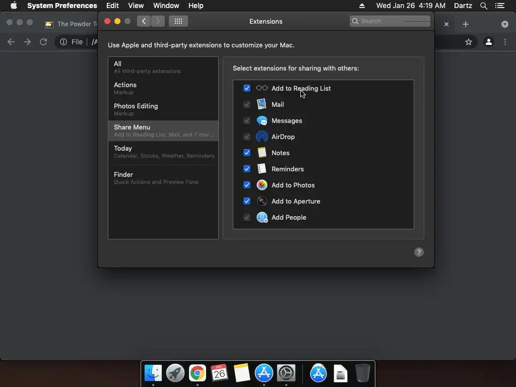Image resolution: width=516 pixels, height=387 pixels.
Task: Open the View menu
Action: [136, 6]
